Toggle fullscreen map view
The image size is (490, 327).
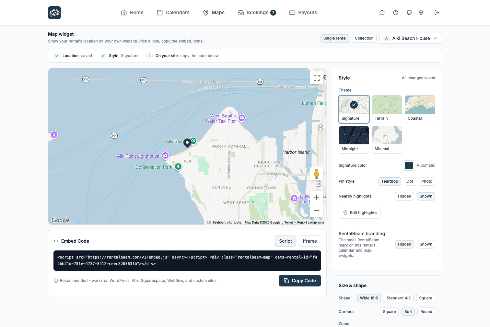(317, 78)
